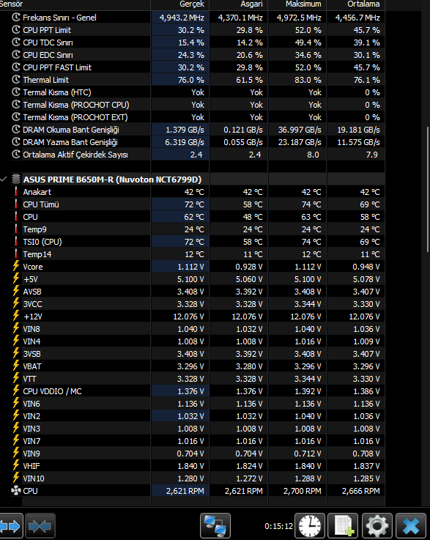Screen dimensions: 430x540
Task: Click clock icon of Frekans Sınırı - Genel row
Action: point(16,18)
